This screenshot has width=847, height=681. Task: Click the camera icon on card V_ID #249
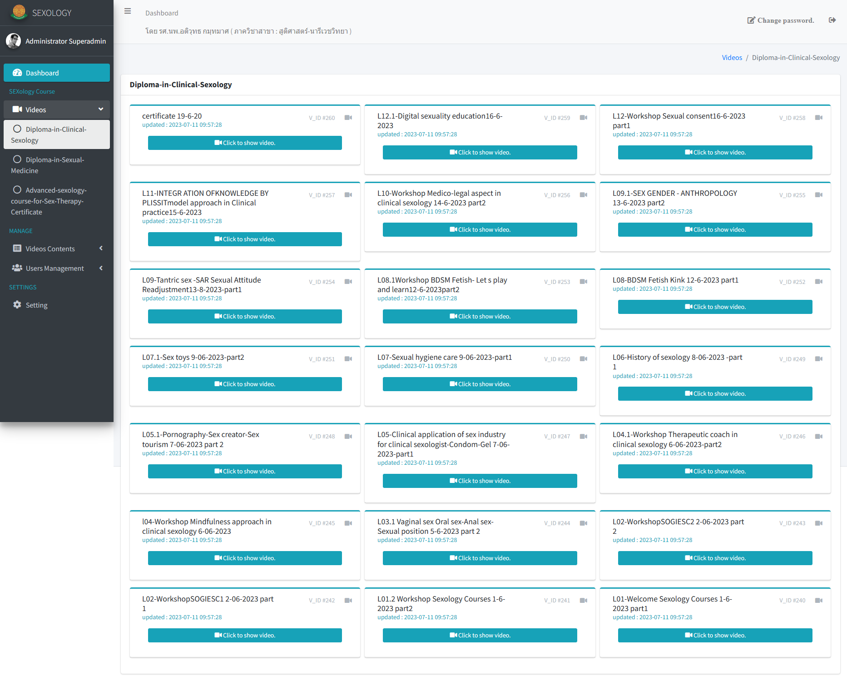point(819,359)
